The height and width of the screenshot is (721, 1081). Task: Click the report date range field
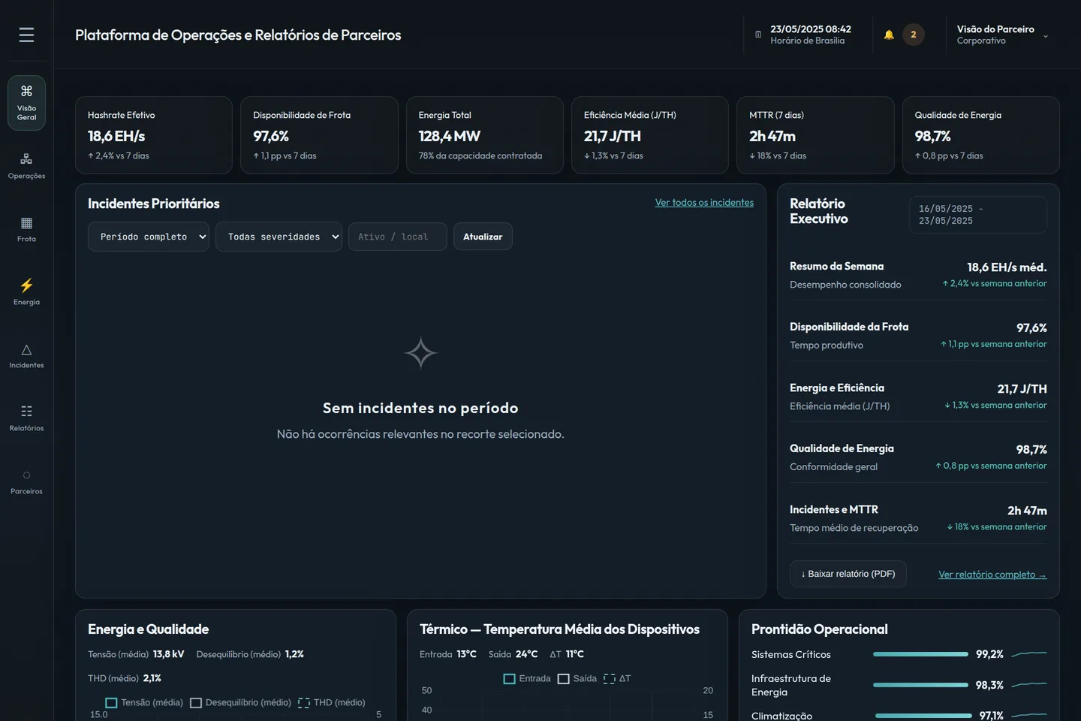pos(978,215)
